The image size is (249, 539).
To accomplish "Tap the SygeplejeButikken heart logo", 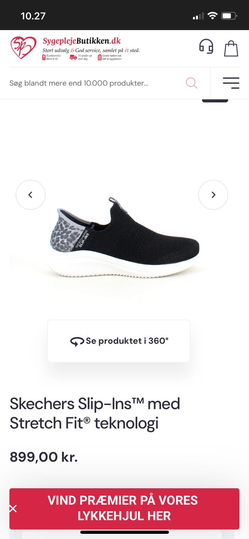I will (x=23, y=47).
